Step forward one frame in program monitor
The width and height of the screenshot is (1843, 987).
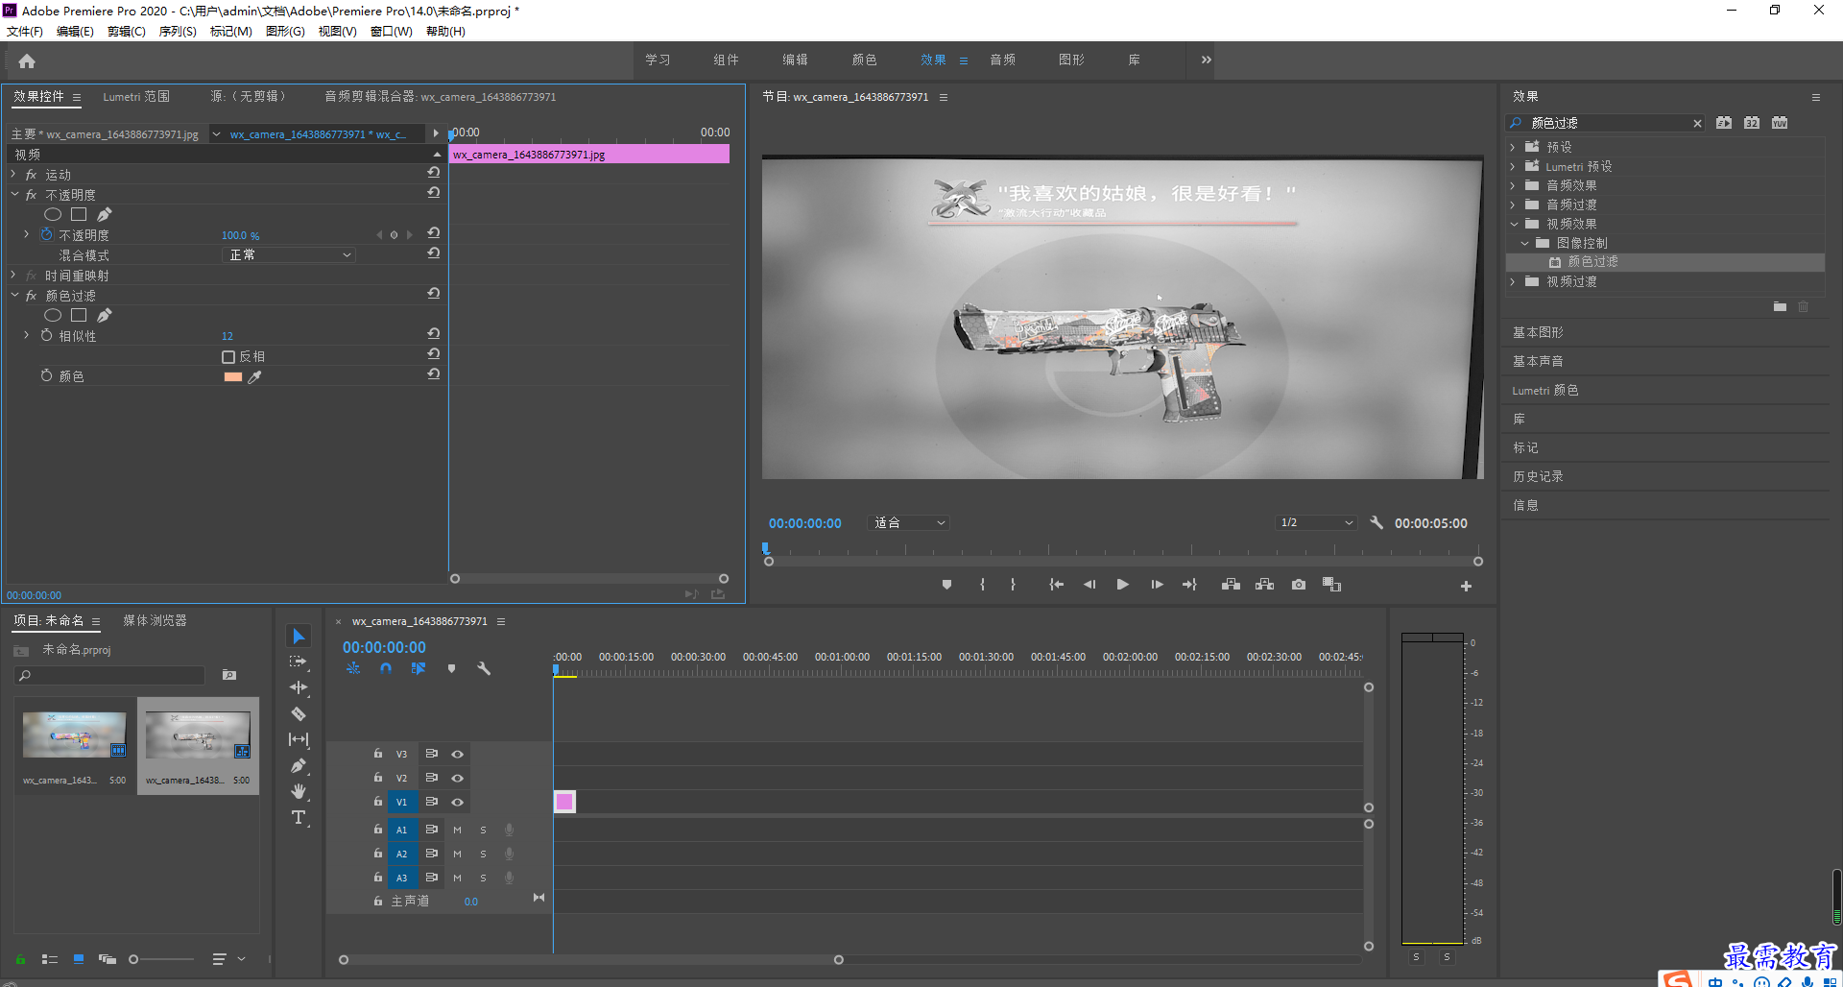[x=1157, y=585]
